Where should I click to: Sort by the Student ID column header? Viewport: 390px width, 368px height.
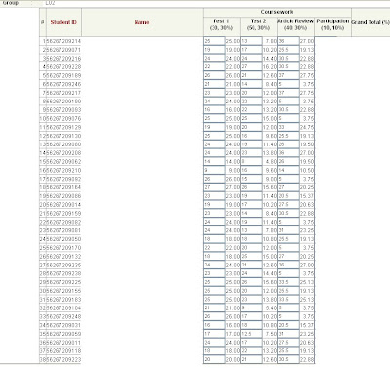point(63,22)
